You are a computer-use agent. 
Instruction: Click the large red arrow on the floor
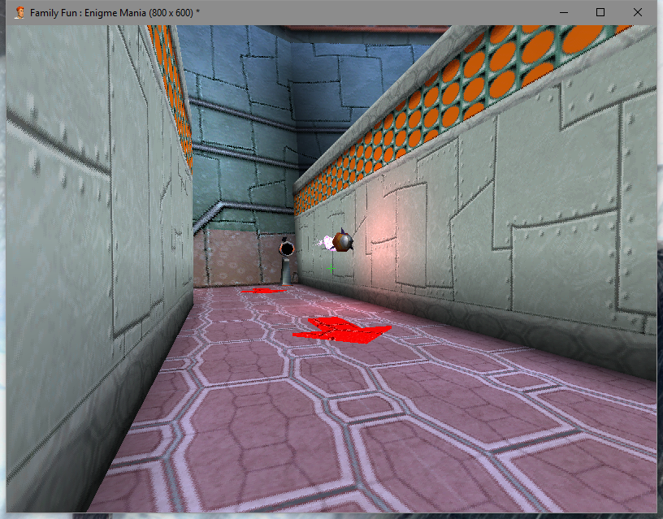(x=341, y=330)
